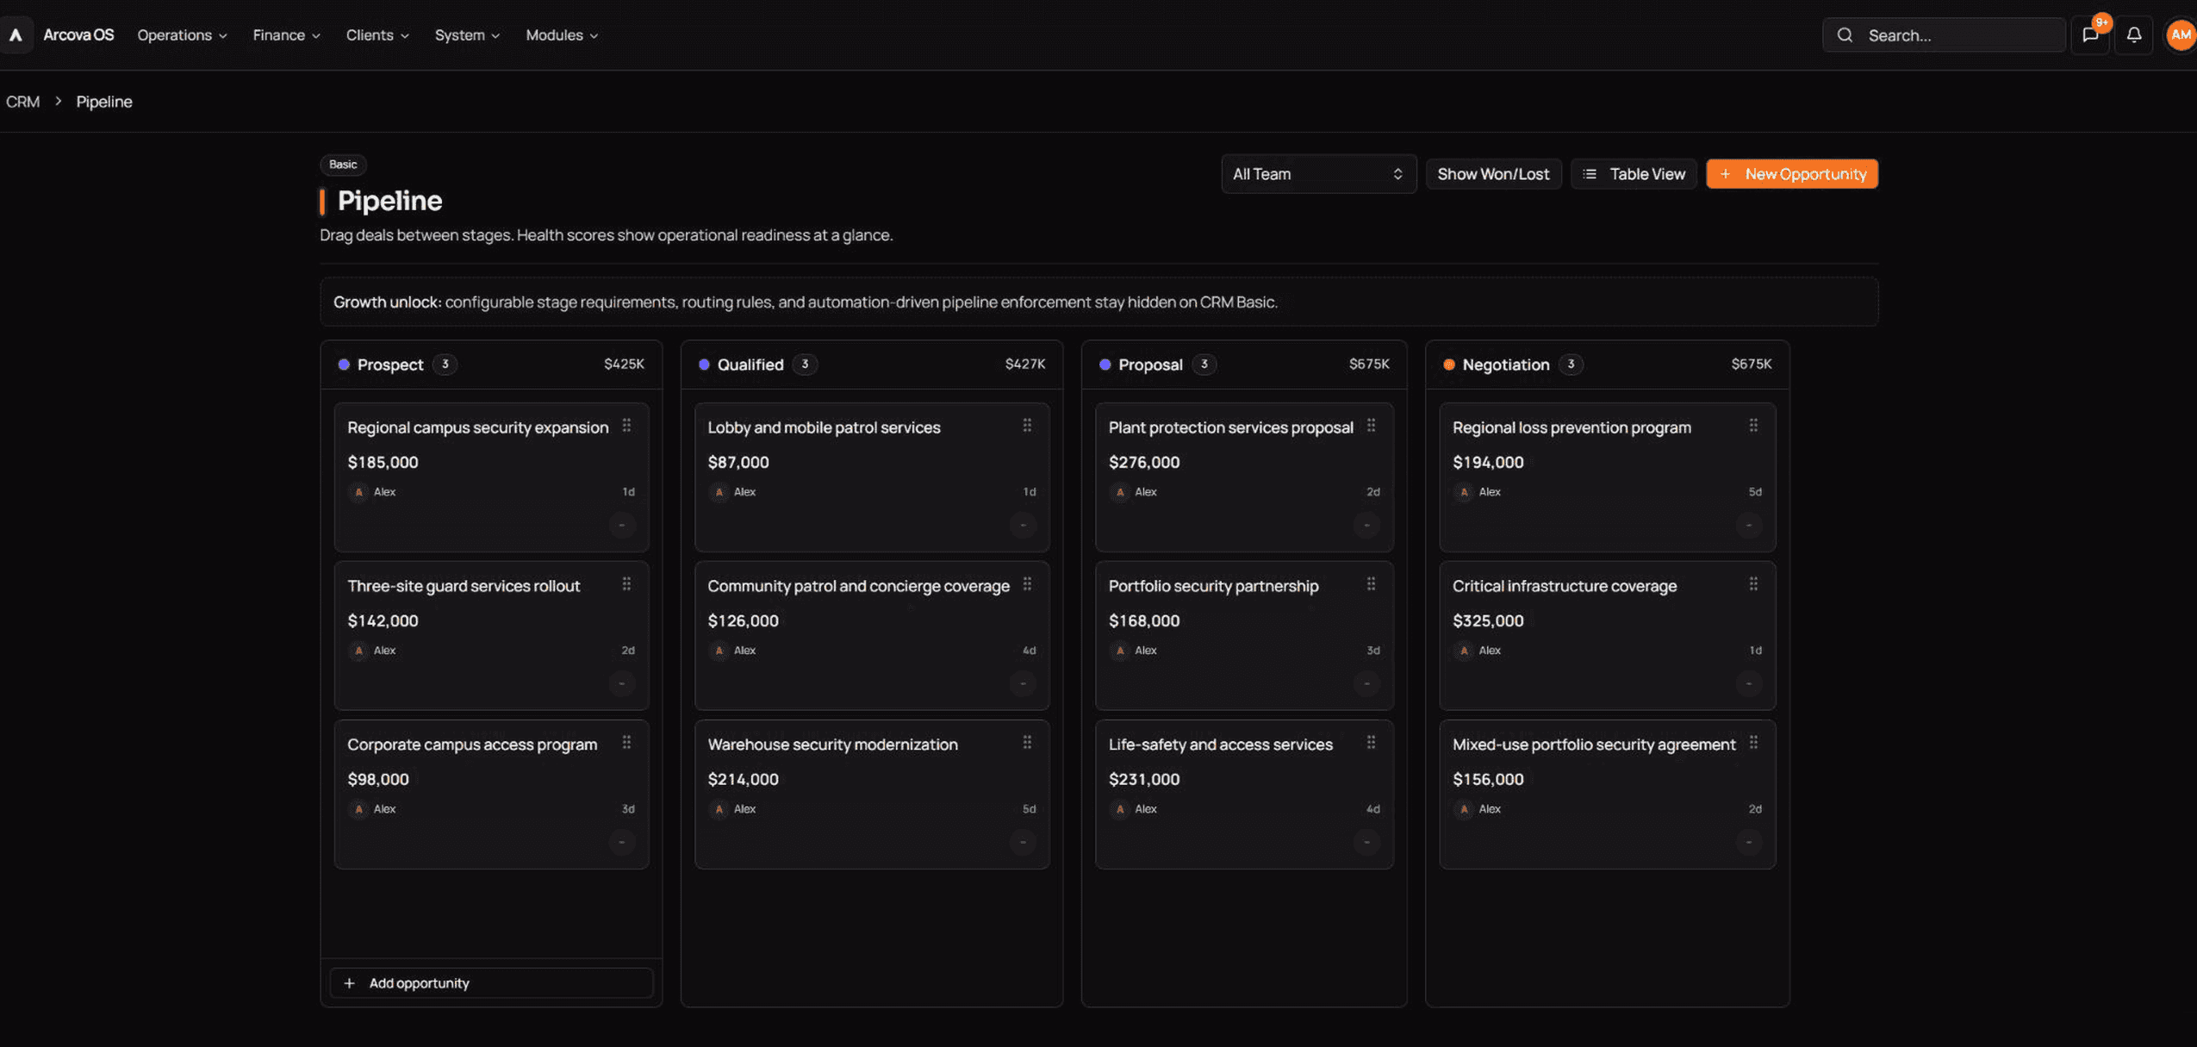Expand the Clients menu

377,35
